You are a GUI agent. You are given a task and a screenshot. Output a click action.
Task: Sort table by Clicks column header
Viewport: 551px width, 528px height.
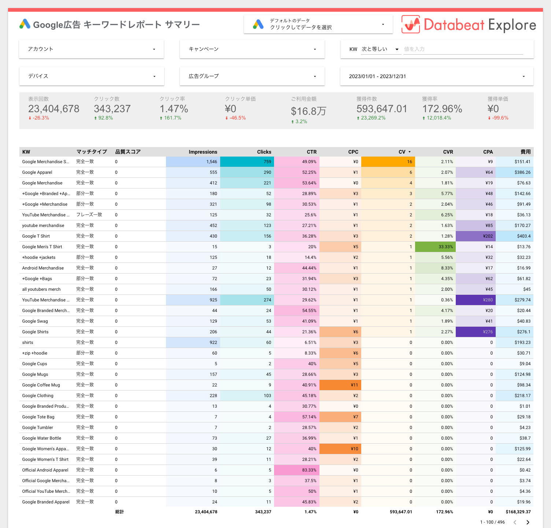[x=264, y=152]
